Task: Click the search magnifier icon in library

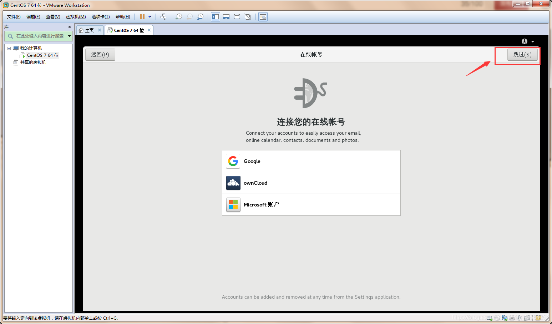Action: (x=10, y=36)
